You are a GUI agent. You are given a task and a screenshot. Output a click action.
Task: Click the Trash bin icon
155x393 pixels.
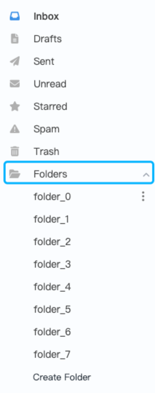coord(15,151)
